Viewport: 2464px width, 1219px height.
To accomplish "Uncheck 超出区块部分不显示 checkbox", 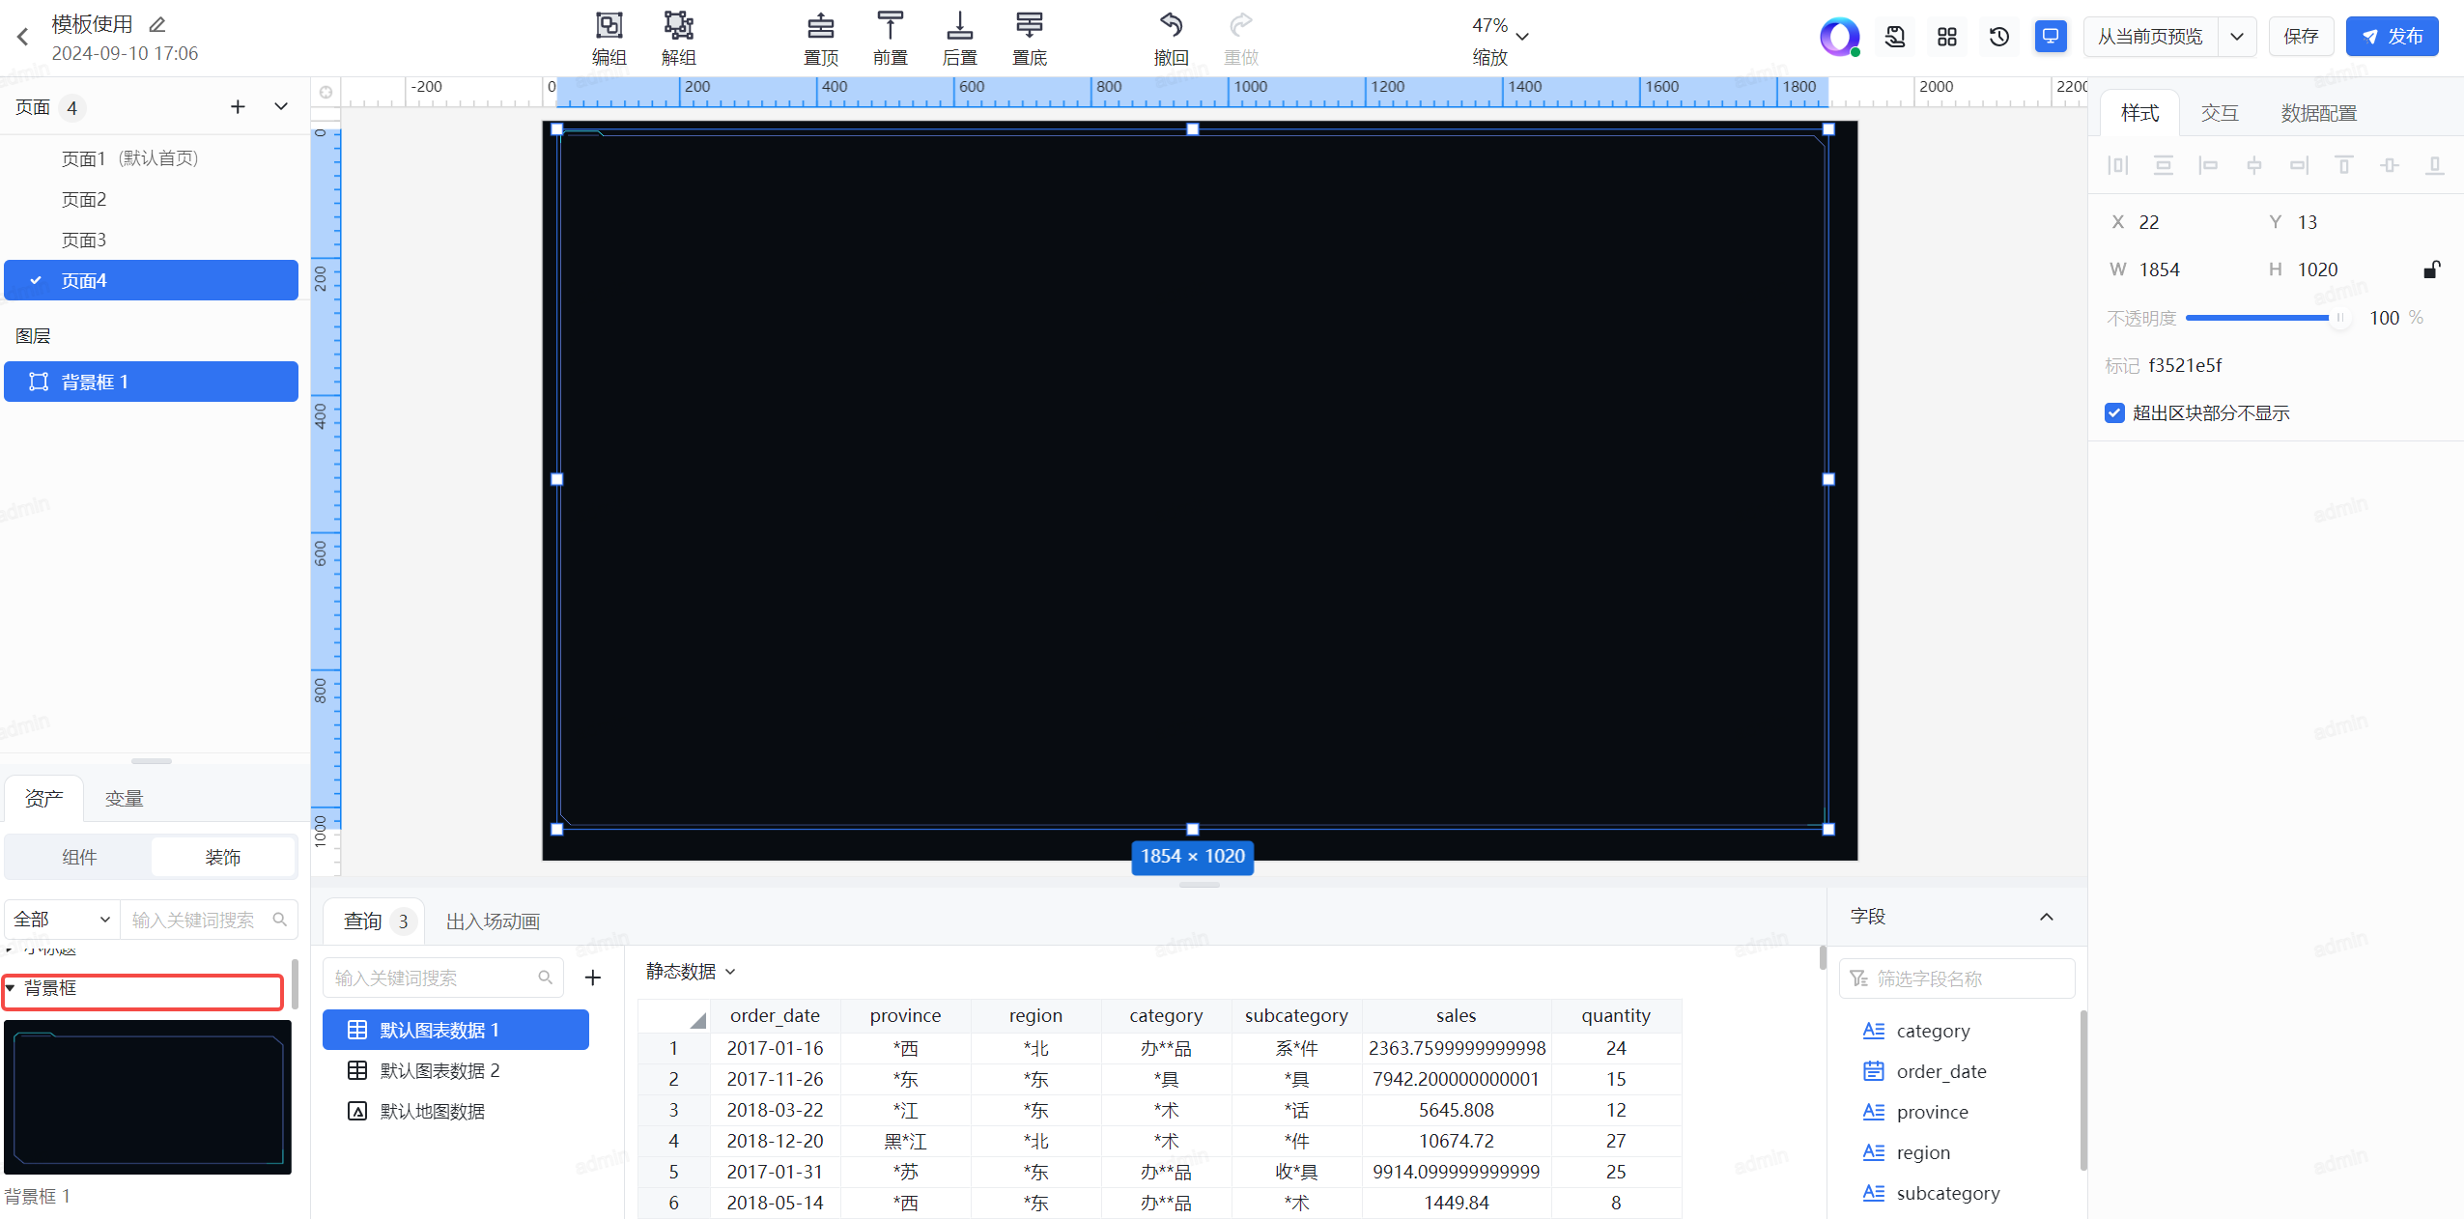I will click(x=2114, y=412).
